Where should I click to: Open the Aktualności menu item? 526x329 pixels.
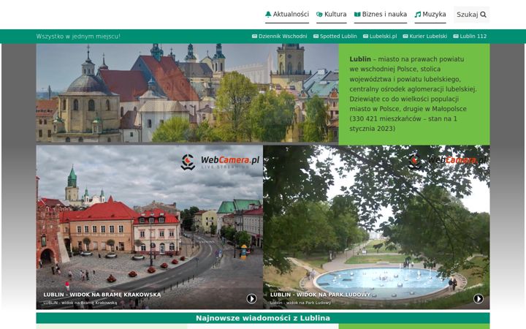tap(287, 15)
